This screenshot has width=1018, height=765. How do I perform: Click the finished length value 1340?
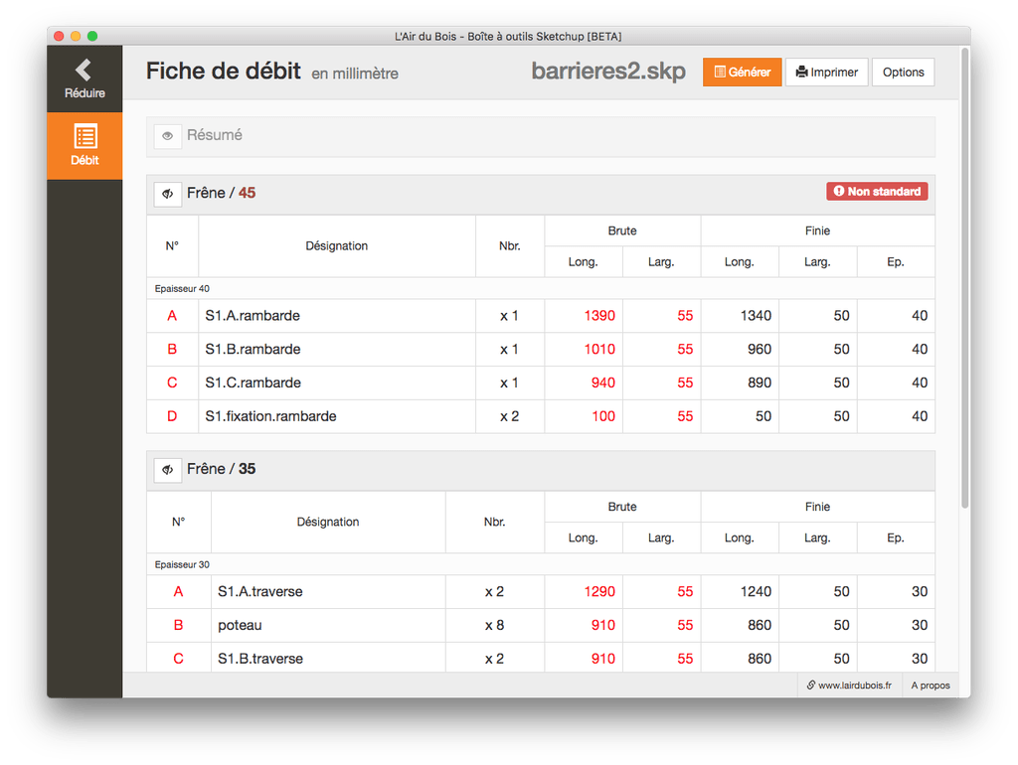pyautogui.click(x=756, y=315)
